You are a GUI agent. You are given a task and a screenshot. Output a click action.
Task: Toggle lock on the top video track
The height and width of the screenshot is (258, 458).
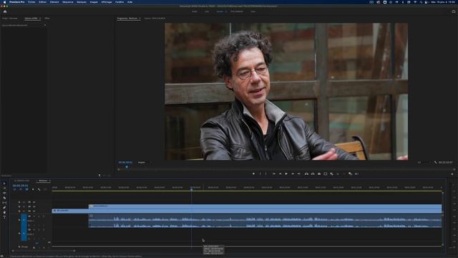click(x=19, y=202)
